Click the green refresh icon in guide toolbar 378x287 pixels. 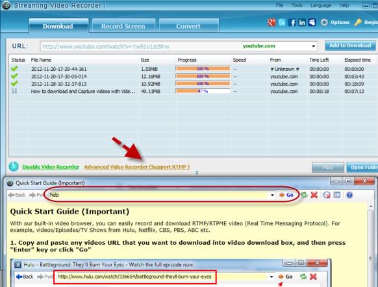[x=304, y=195]
